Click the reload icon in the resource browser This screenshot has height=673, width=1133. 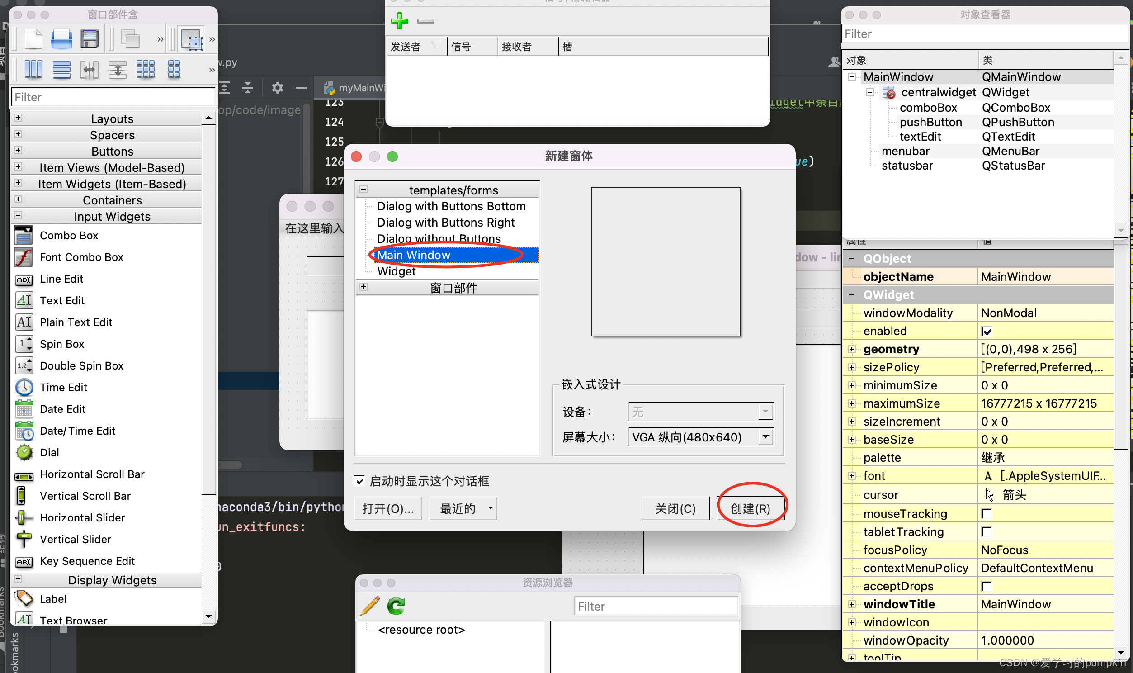pos(396,606)
